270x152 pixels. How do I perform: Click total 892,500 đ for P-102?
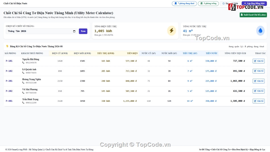pyautogui.click(x=239, y=71)
